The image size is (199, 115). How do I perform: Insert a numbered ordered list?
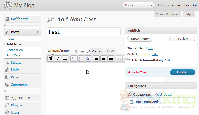click(81, 59)
